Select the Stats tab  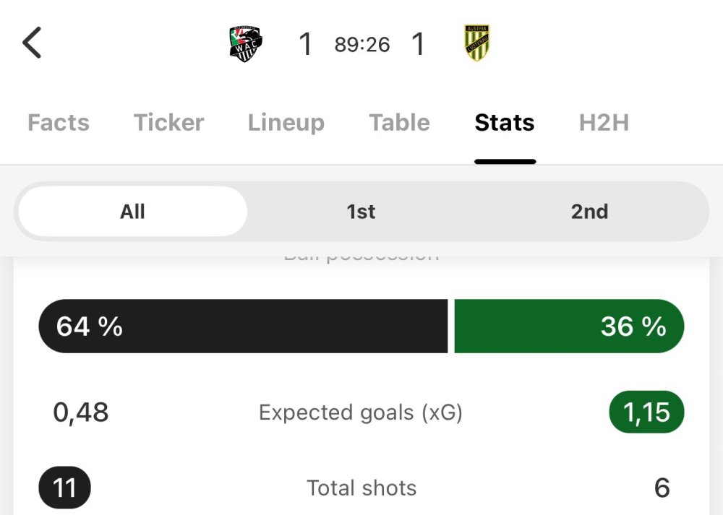pyautogui.click(x=505, y=123)
